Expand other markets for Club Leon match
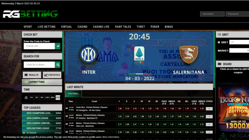 coord(209,125)
